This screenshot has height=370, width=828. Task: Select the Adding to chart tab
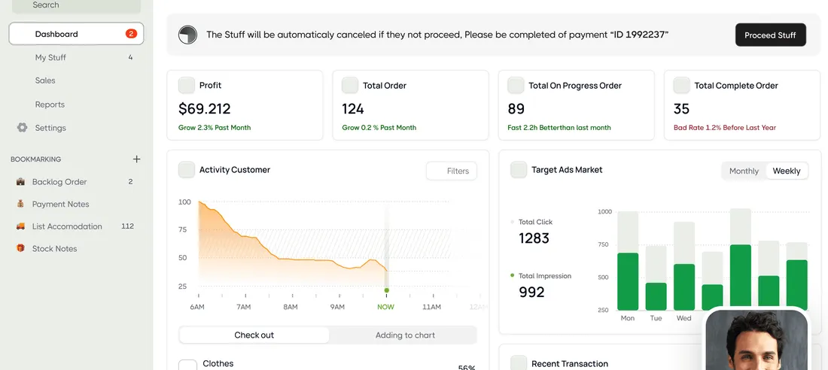405,335
